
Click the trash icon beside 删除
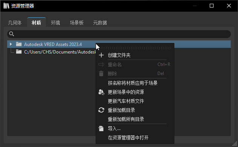coord(101,73)
